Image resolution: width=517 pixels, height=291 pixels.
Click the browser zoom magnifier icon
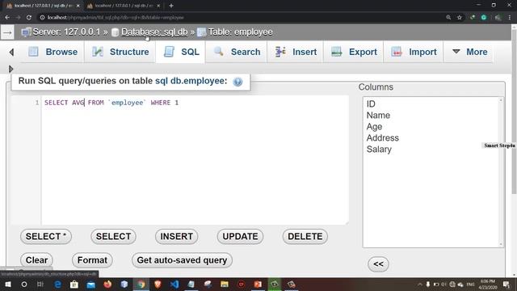[x=448, y=18]
